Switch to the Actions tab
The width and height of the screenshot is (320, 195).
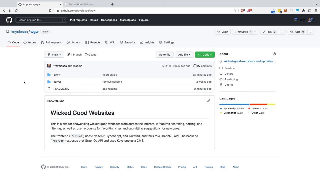point(74,42)
